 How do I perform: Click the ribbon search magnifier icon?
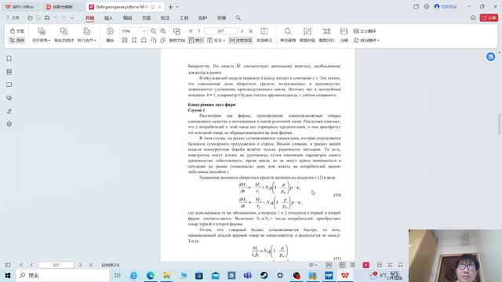tap(238, 18)
